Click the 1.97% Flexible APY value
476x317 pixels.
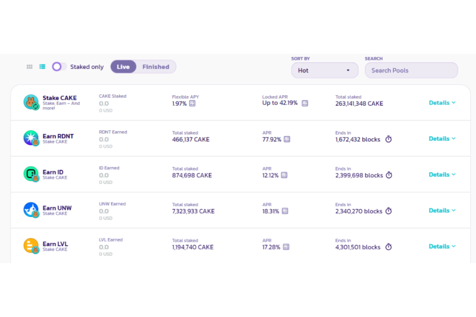[179, 104]
